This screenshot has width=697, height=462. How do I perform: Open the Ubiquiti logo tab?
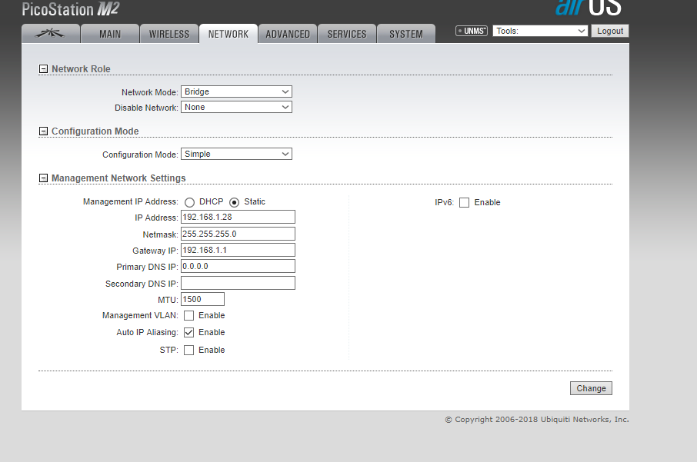pyautogui.click(x=51, y=34)
